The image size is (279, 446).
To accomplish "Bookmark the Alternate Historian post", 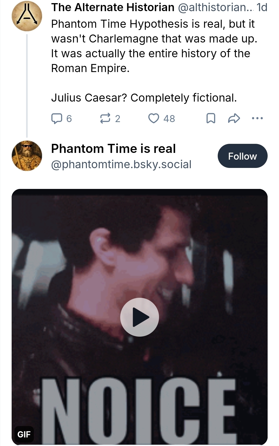I will point(211,118).
